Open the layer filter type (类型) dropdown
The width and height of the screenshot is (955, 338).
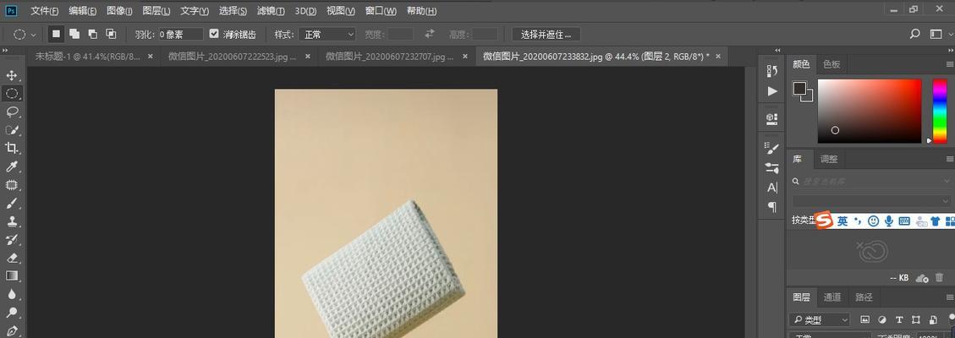tap(820, 319)
